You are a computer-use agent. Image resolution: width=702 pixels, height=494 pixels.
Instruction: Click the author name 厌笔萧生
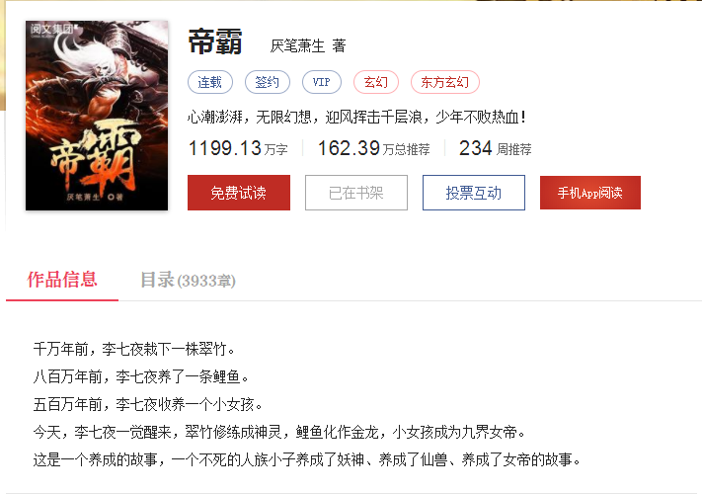tap(298, 45)
